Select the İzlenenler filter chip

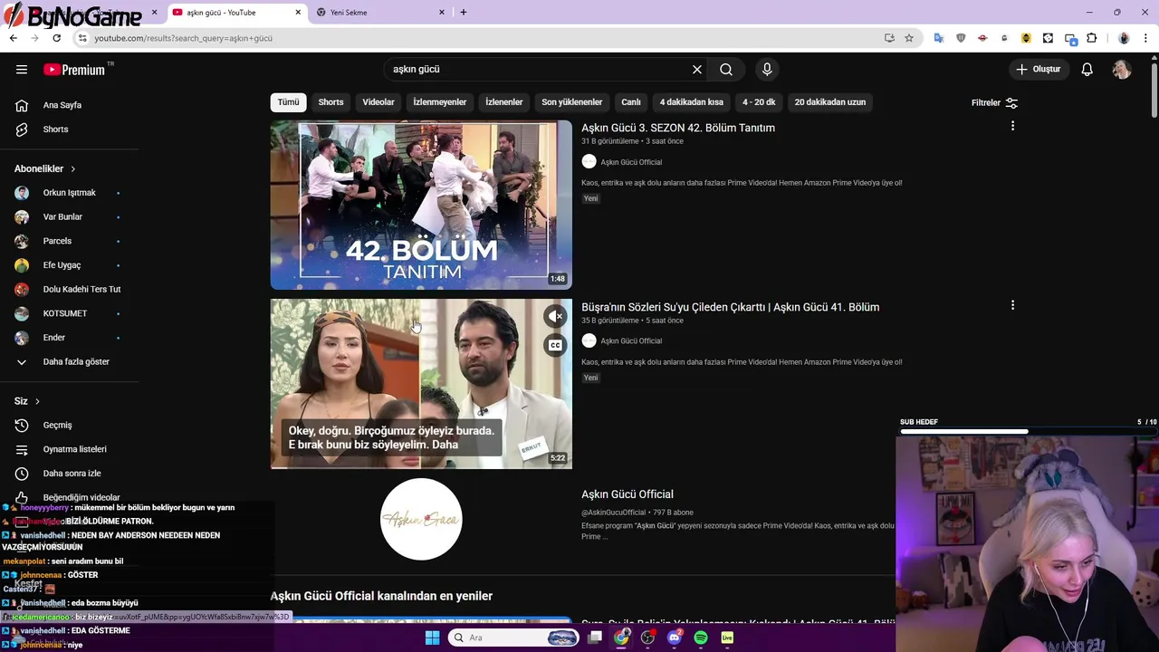tap(504, 102)
